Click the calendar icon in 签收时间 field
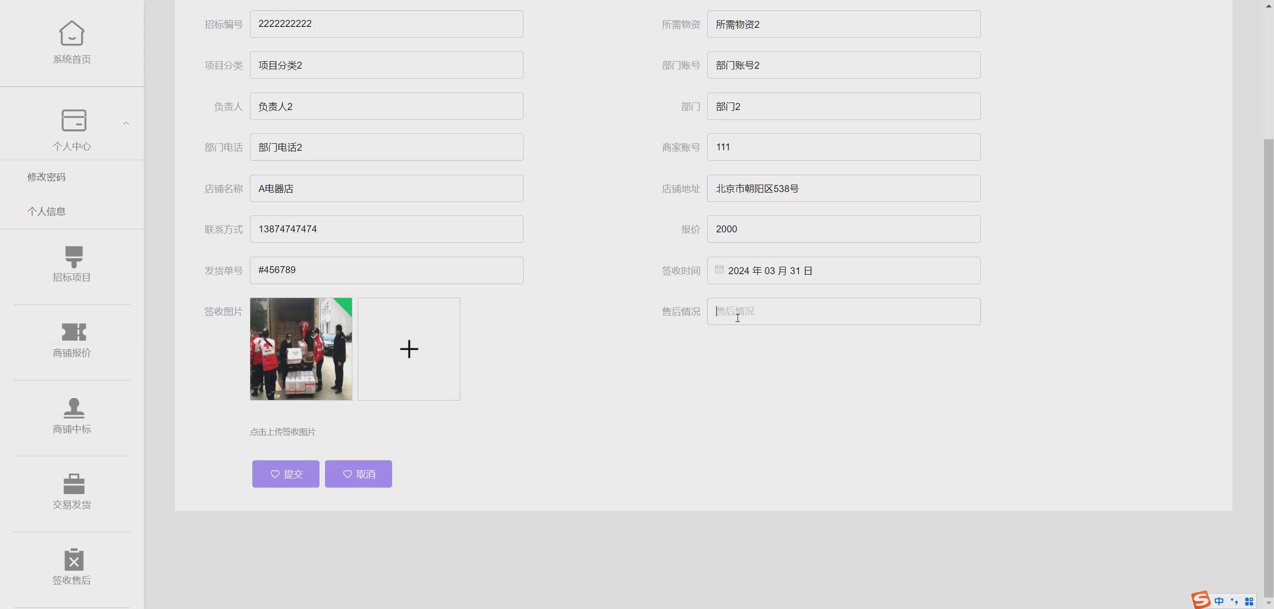The width and height of the screenshot is (1274, 609). 719,270
